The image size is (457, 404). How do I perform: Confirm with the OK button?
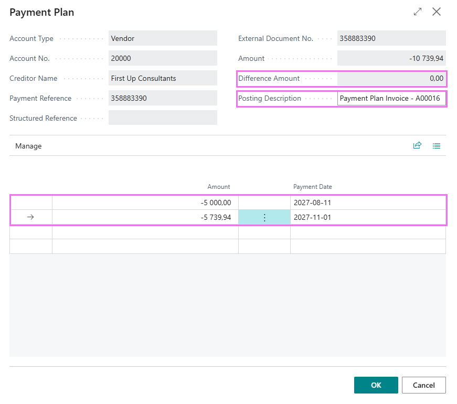tap(376, 385)
